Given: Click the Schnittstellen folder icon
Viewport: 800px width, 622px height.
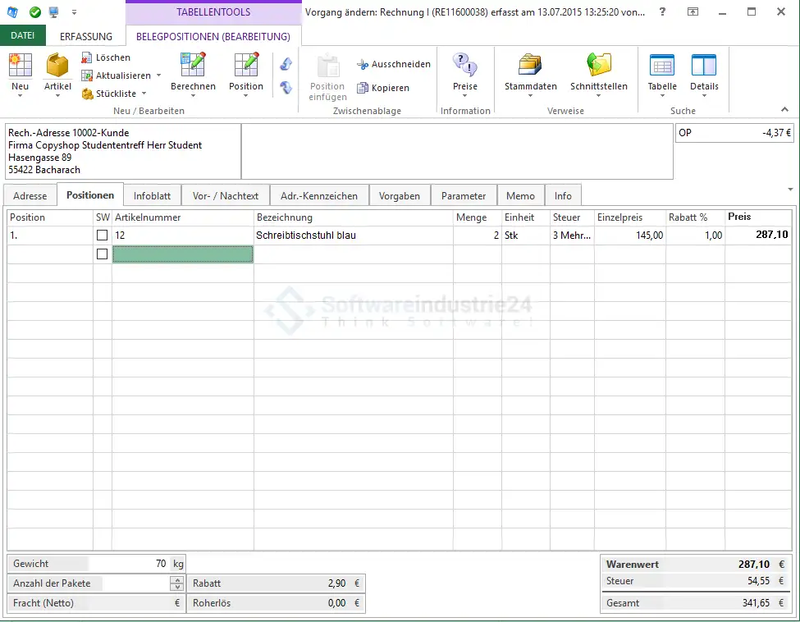Looking at the screenshot, I should click(x=599, y=66).
